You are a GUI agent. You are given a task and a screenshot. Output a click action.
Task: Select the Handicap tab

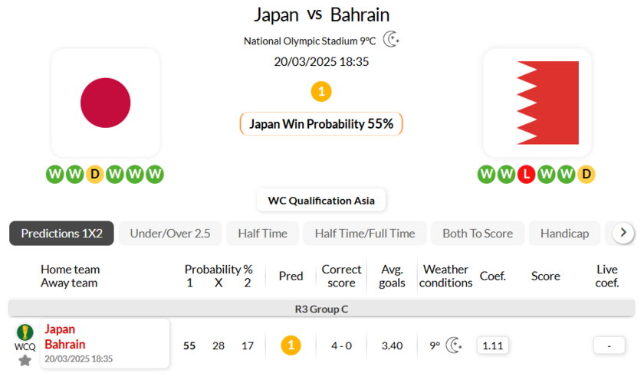(x=564, y=234)
